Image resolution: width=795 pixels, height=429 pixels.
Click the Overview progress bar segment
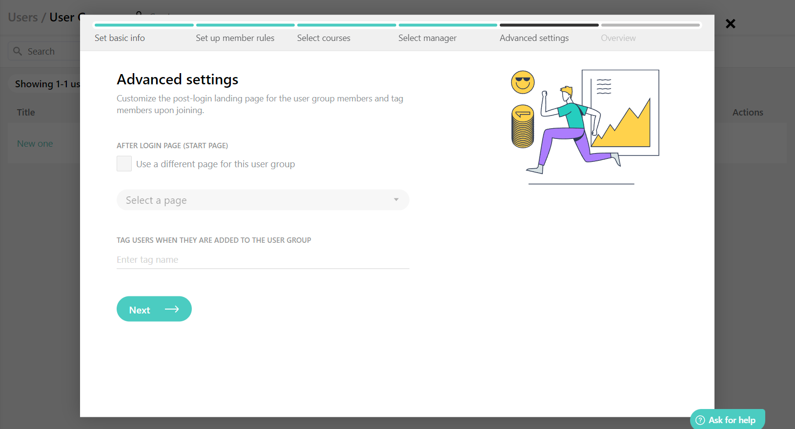pyautogui.click(x=651, y=25)
